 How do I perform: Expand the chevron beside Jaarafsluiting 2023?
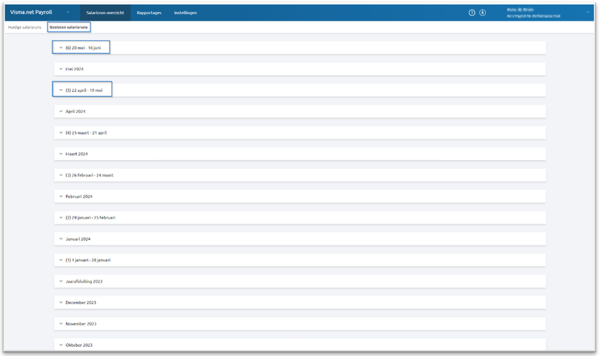tap(61, 281)
